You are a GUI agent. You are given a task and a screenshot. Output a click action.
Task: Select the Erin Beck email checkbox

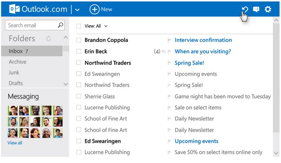79,51
